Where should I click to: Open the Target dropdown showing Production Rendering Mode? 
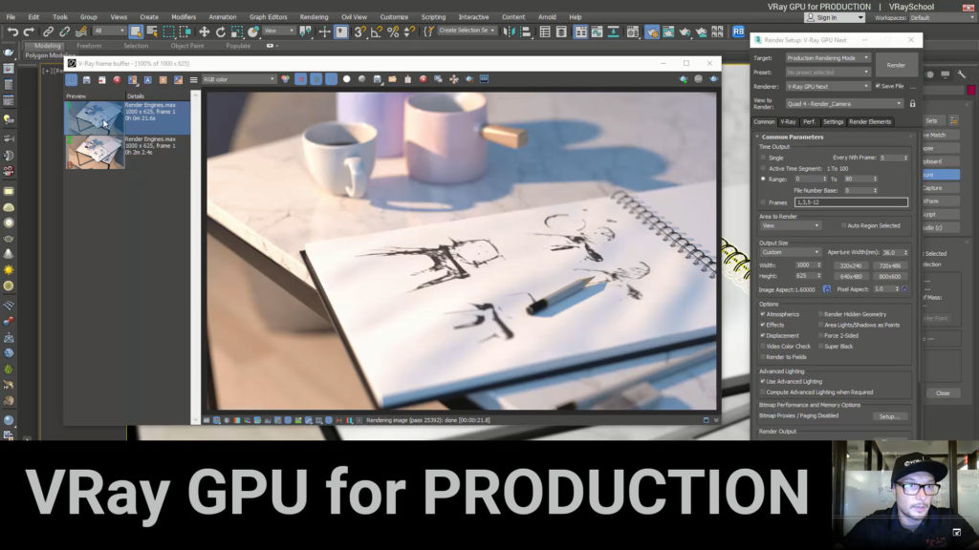tap(828, 58)
